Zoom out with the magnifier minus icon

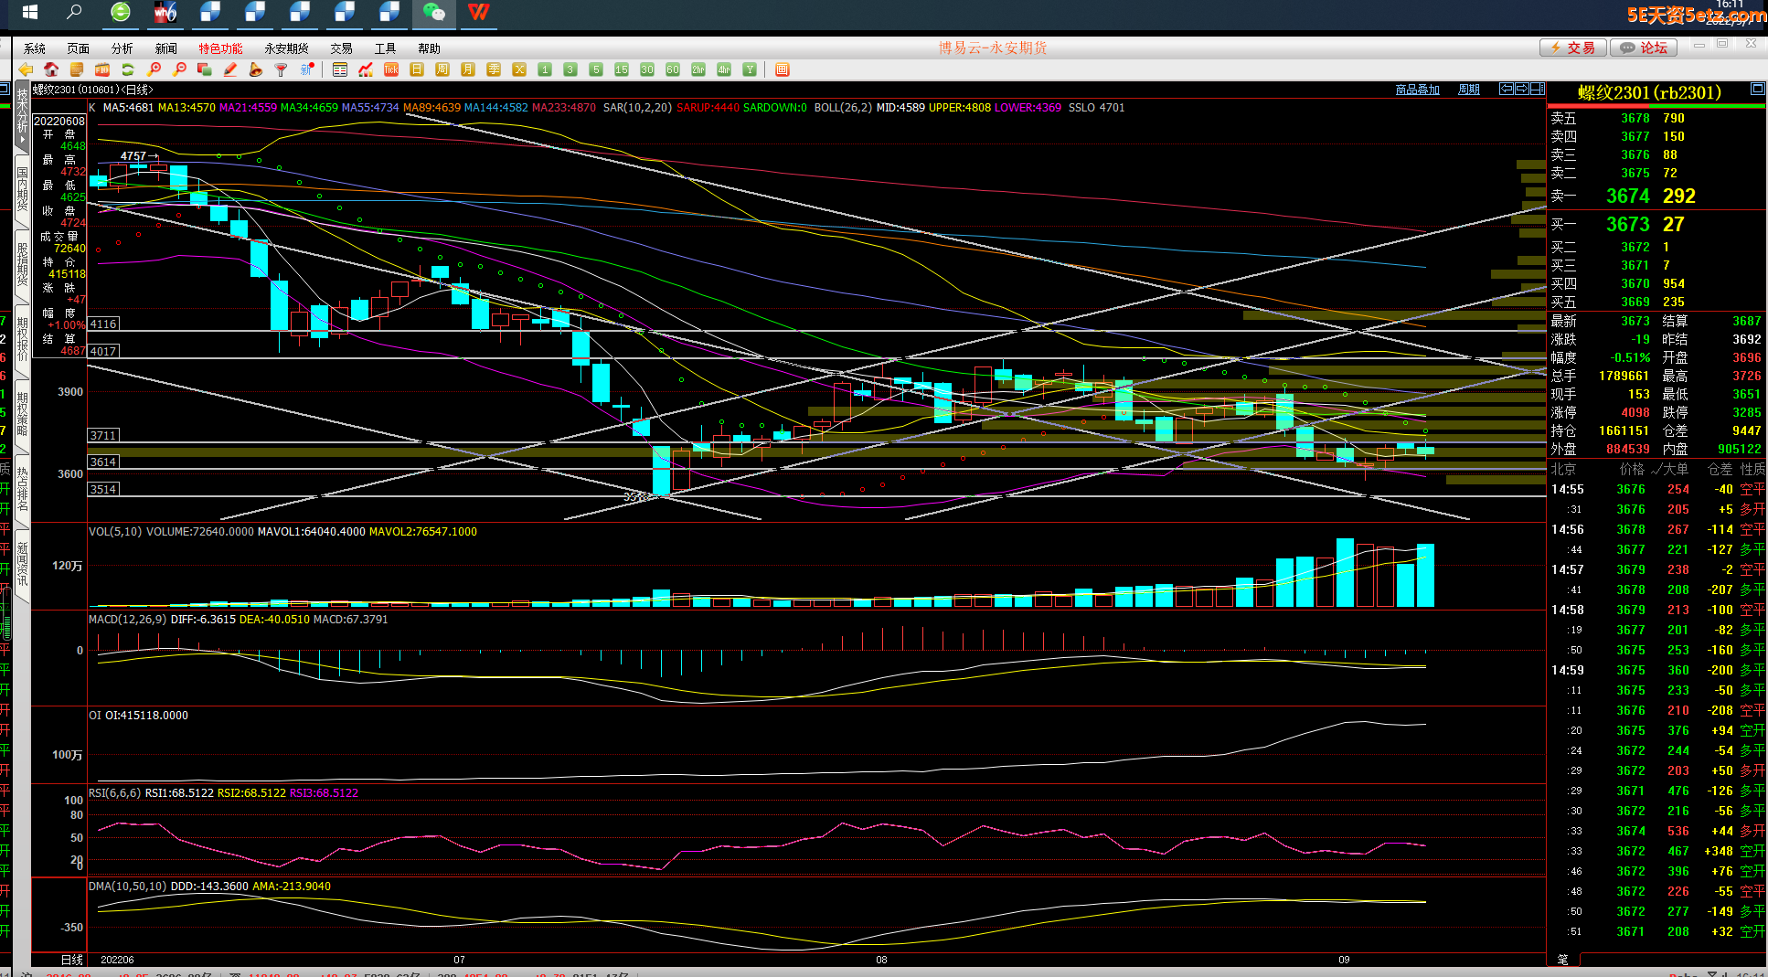pos(179,69)
